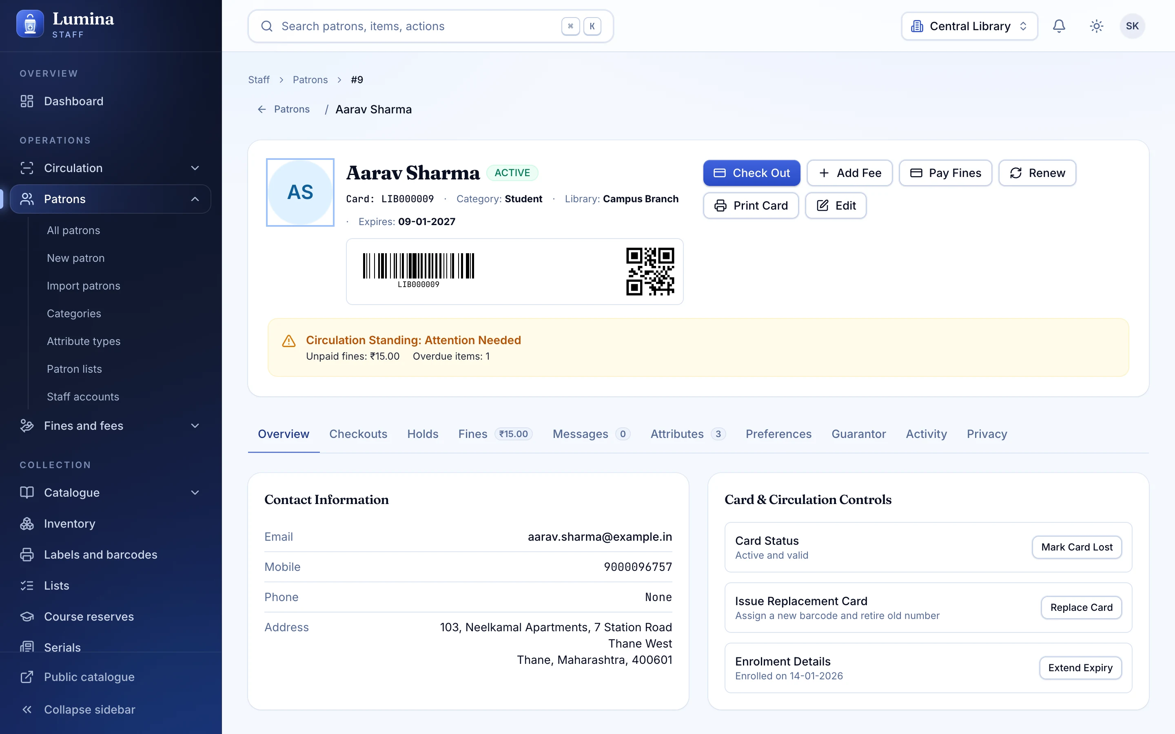Open the Privacy tab
Viewport: 1175px width, 734px height.
coord(987,434)
